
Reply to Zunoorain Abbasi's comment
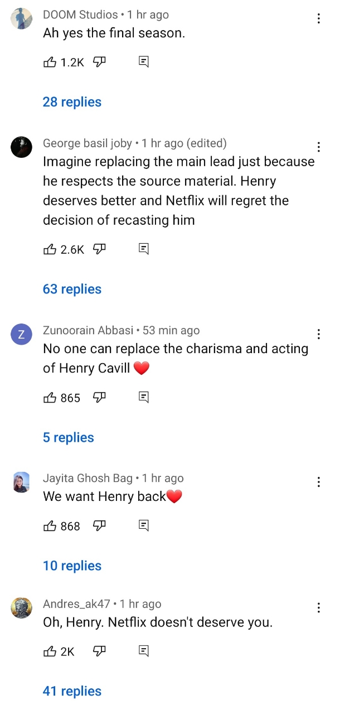click(x=143, y=398)
